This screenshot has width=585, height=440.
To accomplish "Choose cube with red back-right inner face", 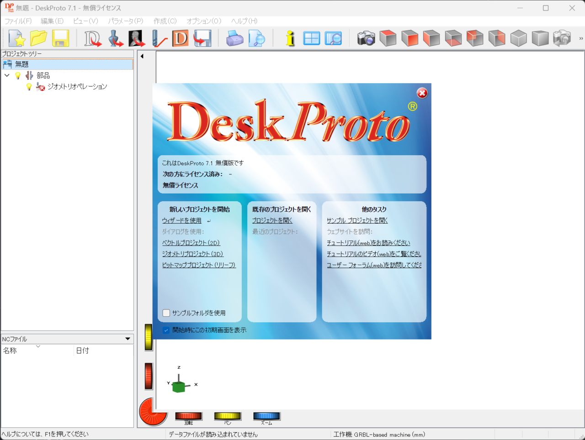I will tap(497, 38).
